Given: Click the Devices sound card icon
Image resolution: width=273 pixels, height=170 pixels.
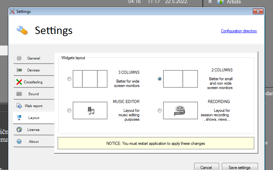Looking at the screenshot, I should [x=19, y=70].
